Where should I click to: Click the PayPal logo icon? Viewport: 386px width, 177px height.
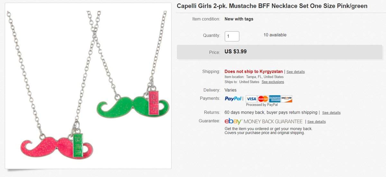point(233,99)
